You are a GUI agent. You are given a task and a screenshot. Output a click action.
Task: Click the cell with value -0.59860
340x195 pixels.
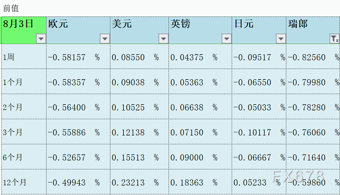pos(313,182)
